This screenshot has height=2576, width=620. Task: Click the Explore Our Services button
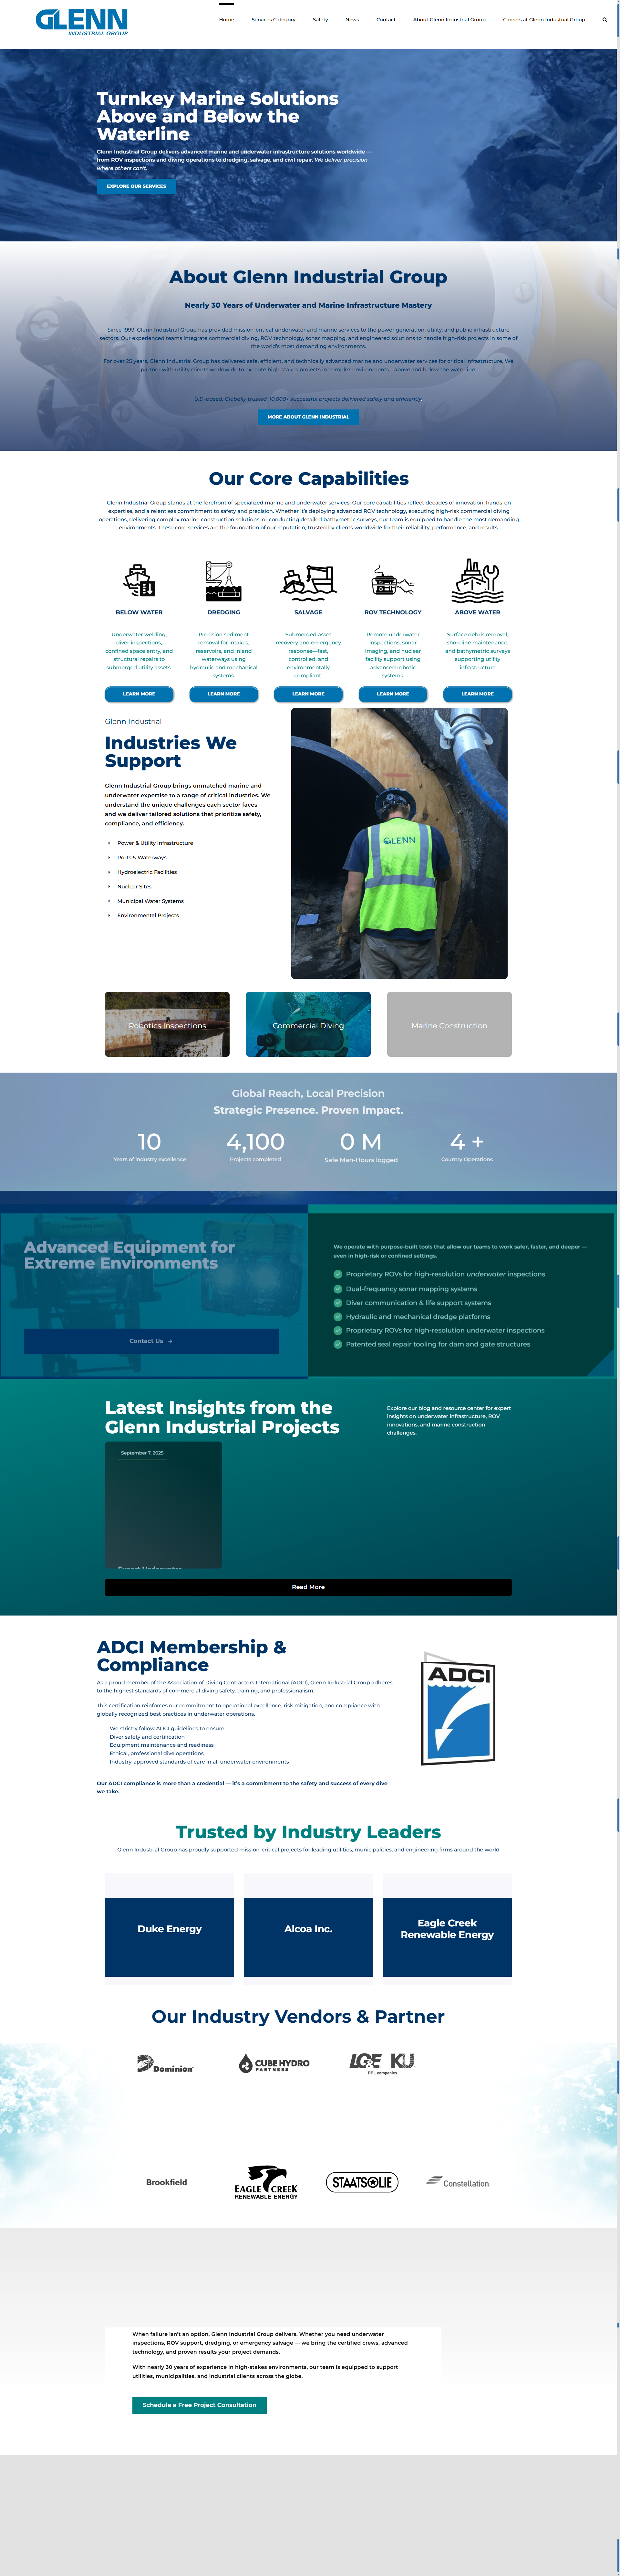tap(136, 186)
